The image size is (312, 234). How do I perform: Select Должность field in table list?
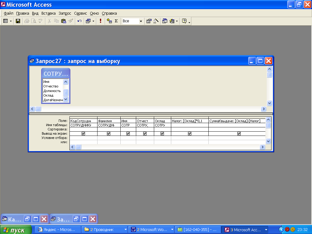tap(52, 91)
